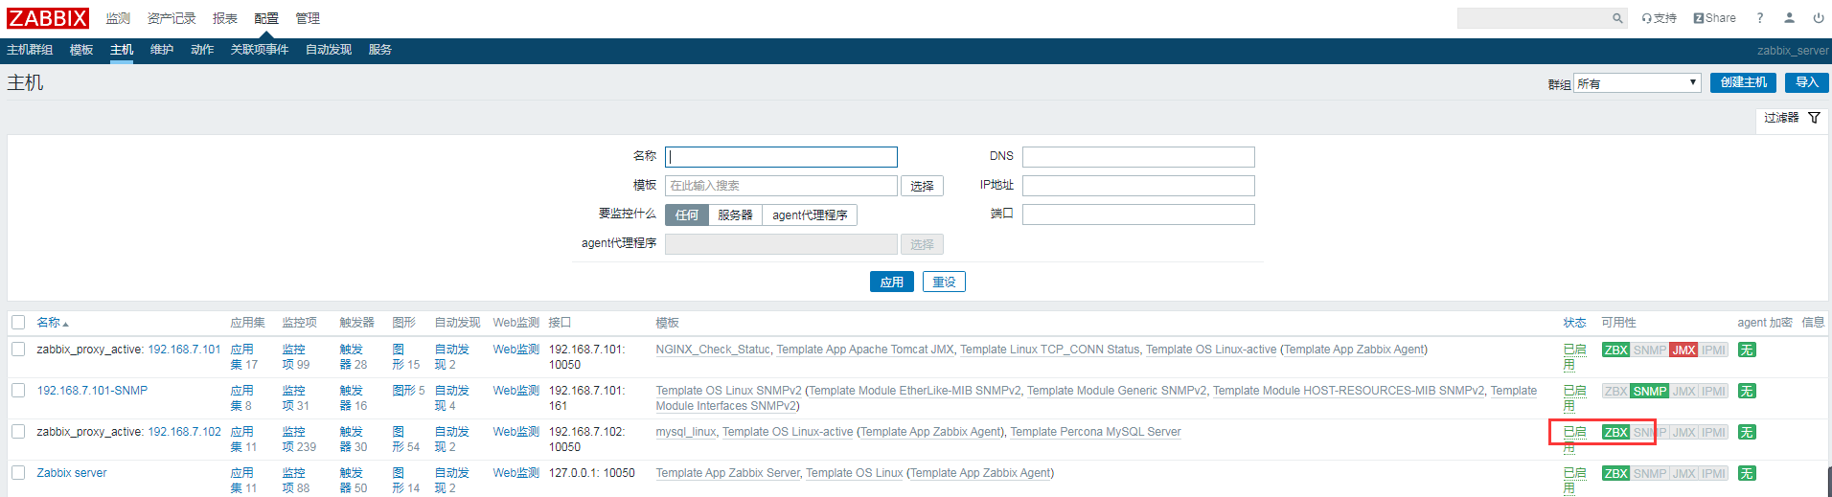The height and width of the screenshot is (497, 1832).
Task: Click the 重设 reset button
Action: 944,282
